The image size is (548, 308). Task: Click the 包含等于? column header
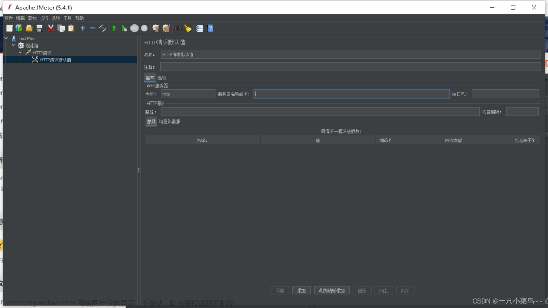pos(525,140)
